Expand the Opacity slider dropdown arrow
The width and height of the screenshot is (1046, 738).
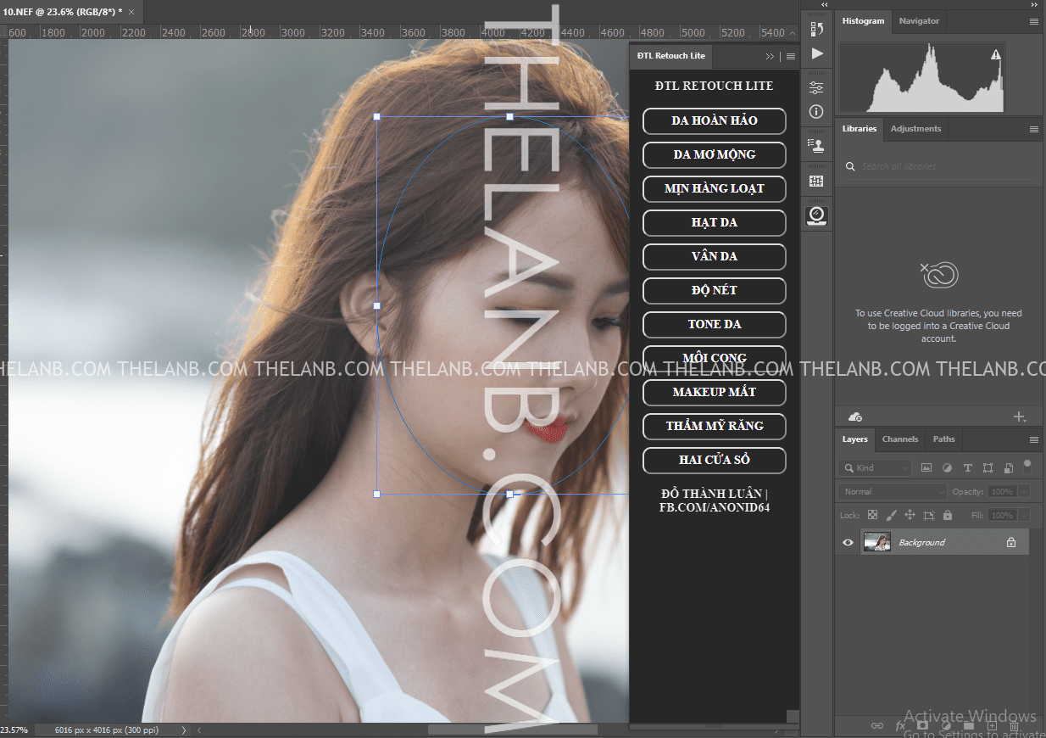tap(1024, 492)
